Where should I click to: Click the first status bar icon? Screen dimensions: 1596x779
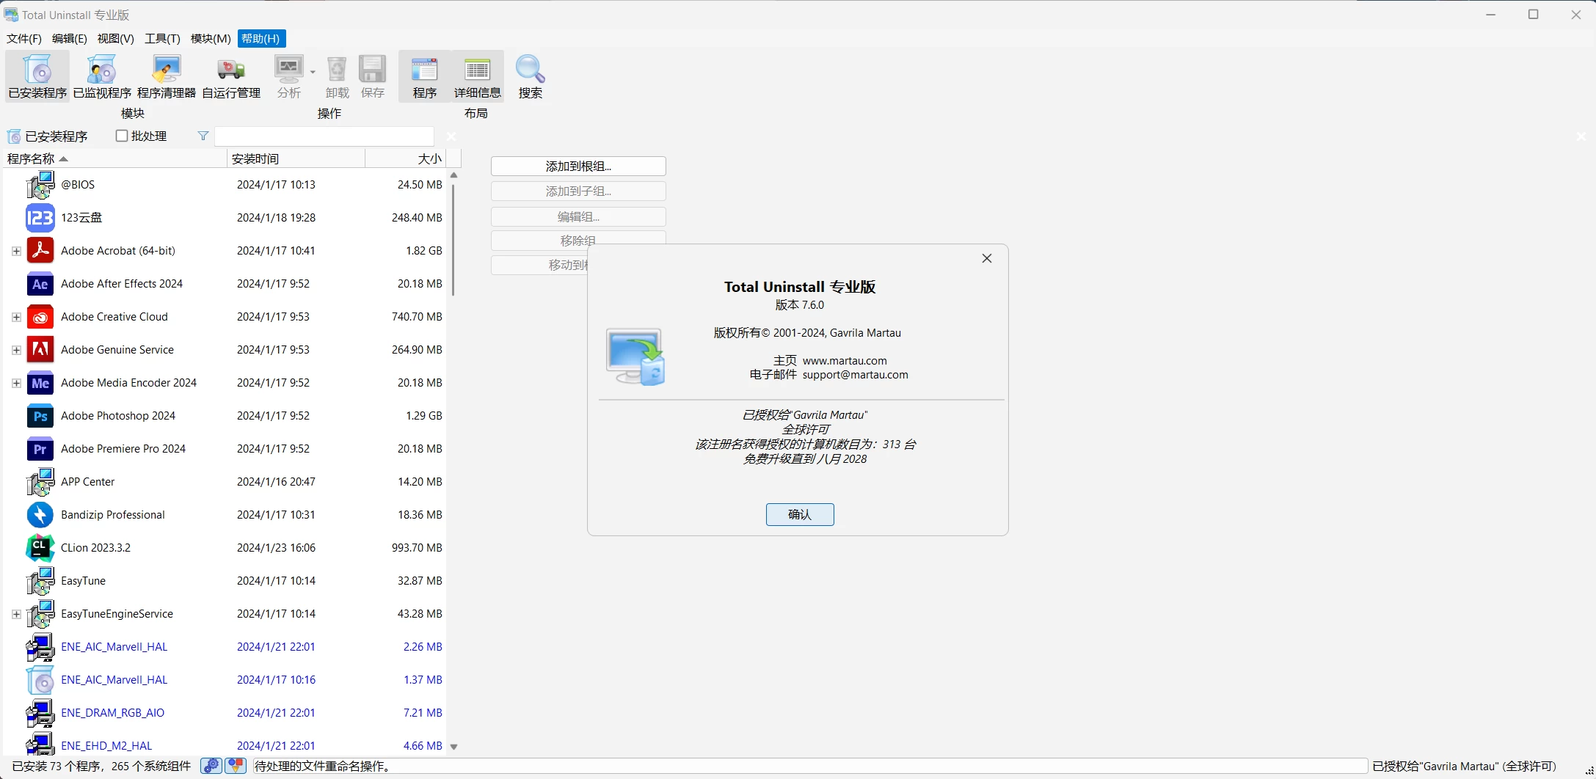211,766
